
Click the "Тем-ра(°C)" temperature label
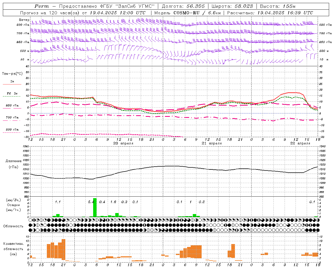12,74
